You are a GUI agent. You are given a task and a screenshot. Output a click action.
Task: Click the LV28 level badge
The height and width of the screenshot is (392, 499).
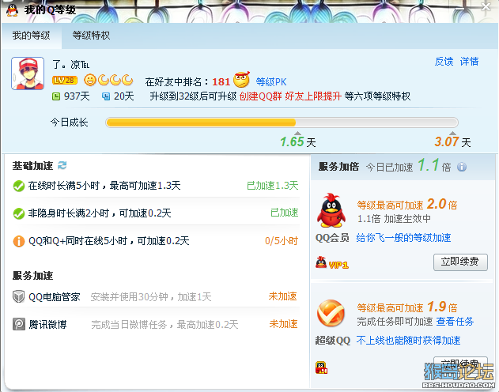(x=65, y=80)
